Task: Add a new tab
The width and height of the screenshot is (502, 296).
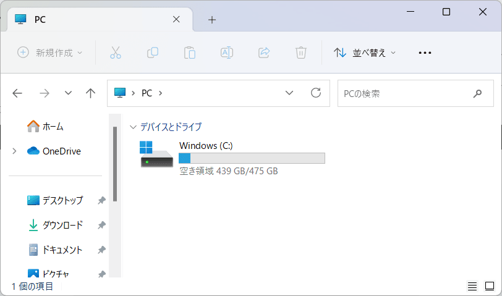Action: [x=212, y=20]
